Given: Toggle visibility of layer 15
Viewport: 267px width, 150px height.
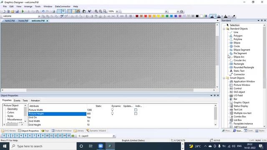Looking at the screenshot, I should click(68, 136).
